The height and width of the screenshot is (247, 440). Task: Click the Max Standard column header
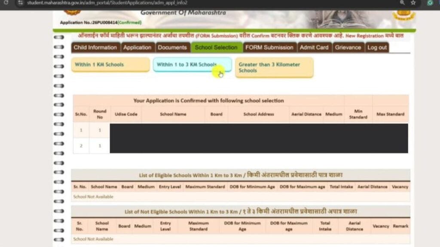pos(390,114)
